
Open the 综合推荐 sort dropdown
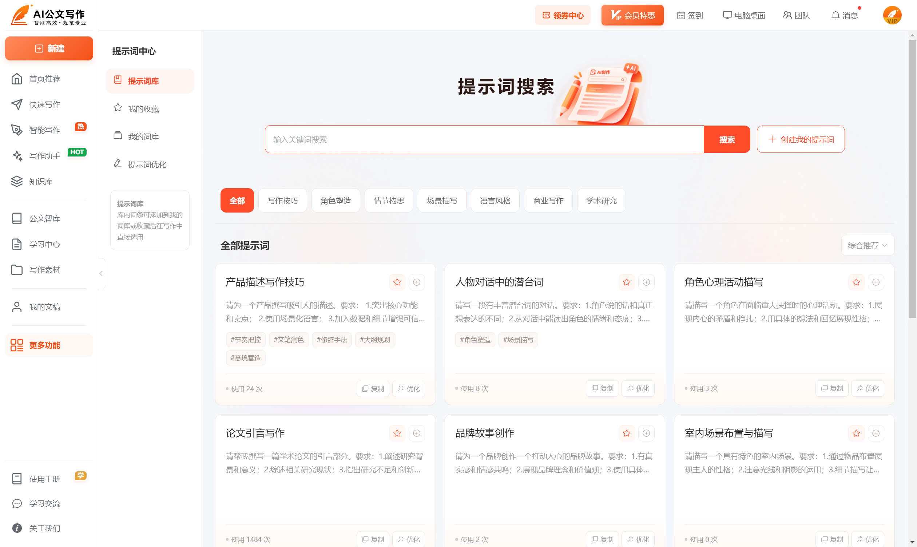(x=868, y=245)
